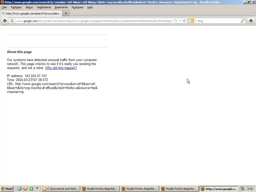
Task: Open the Redigeer menu
Action: [16, 7]
